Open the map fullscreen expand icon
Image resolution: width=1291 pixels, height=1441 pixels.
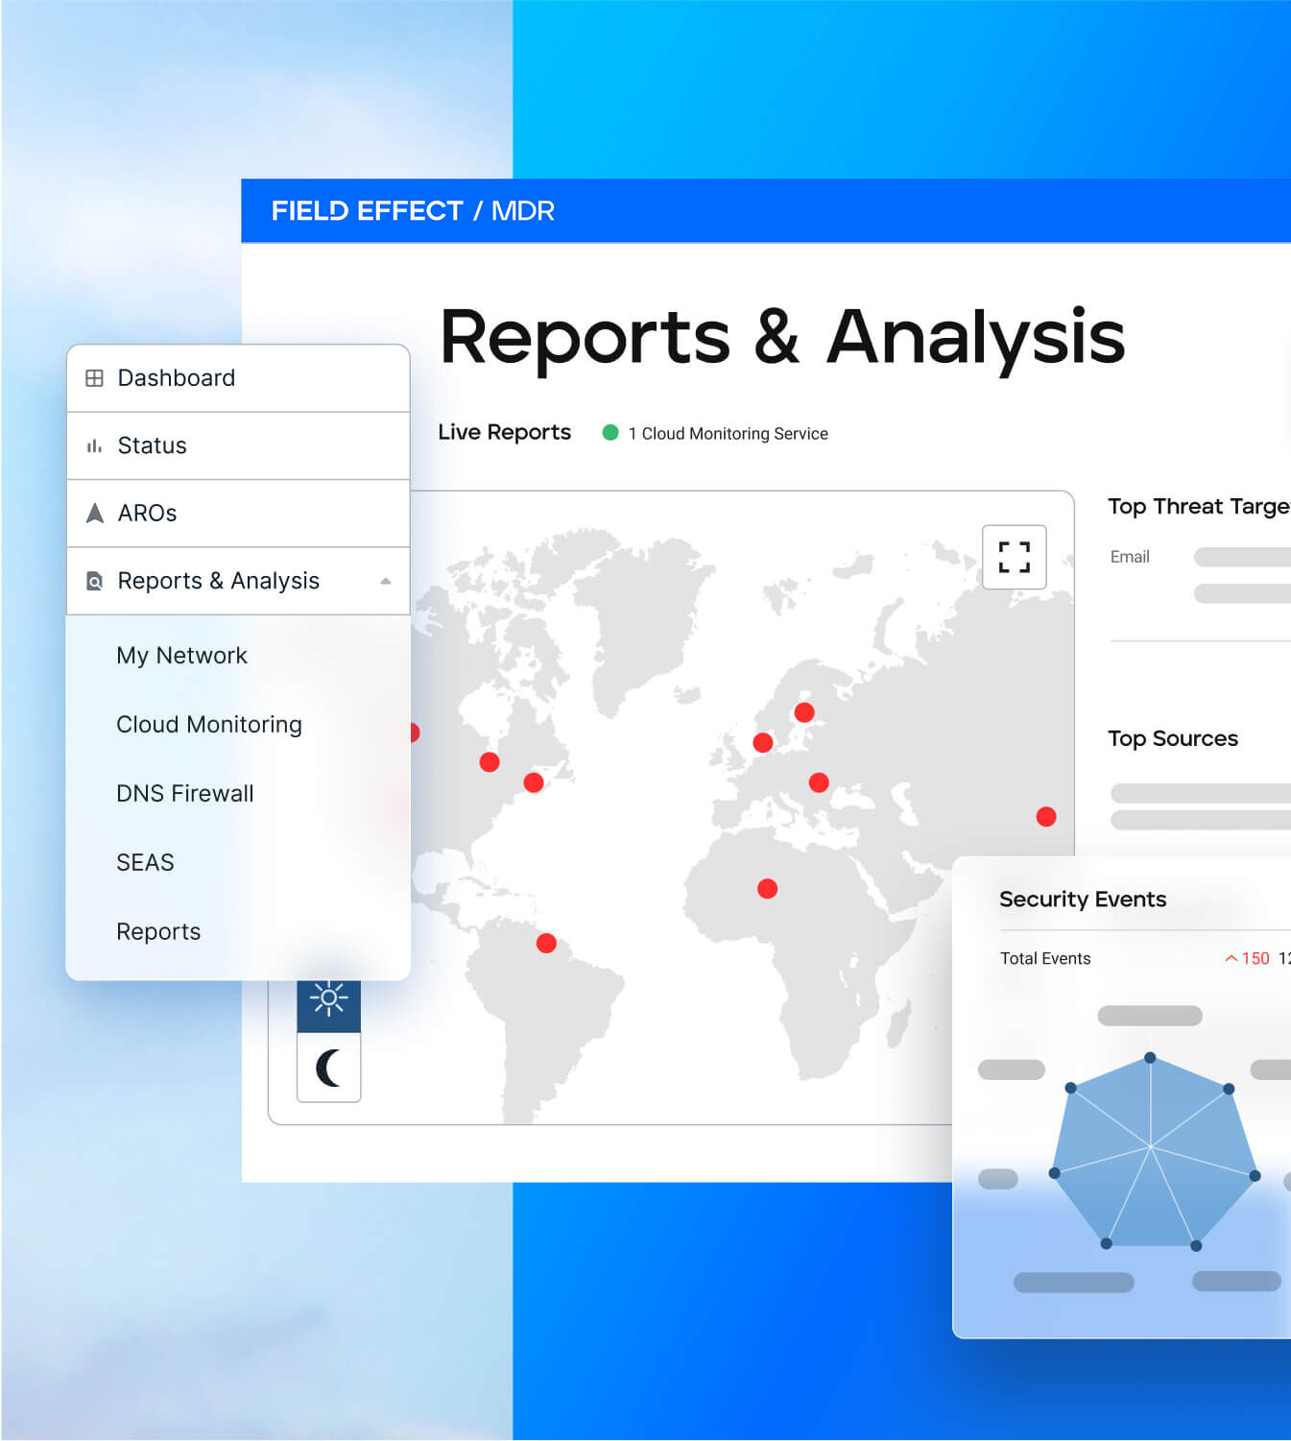click(1014, 558)
